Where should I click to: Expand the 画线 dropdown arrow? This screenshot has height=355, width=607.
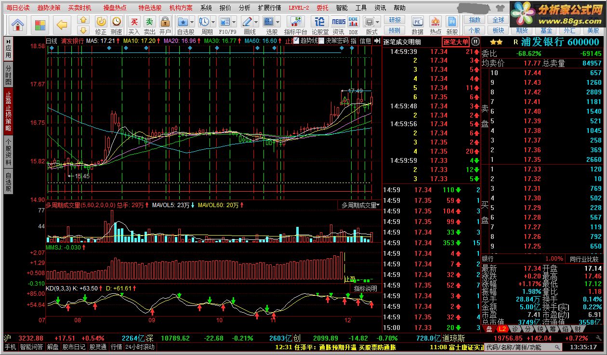(x=256, y=22)
